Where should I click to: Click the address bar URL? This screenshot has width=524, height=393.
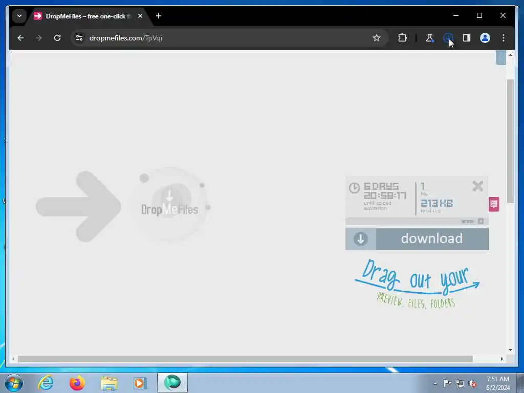click(126, 38)
